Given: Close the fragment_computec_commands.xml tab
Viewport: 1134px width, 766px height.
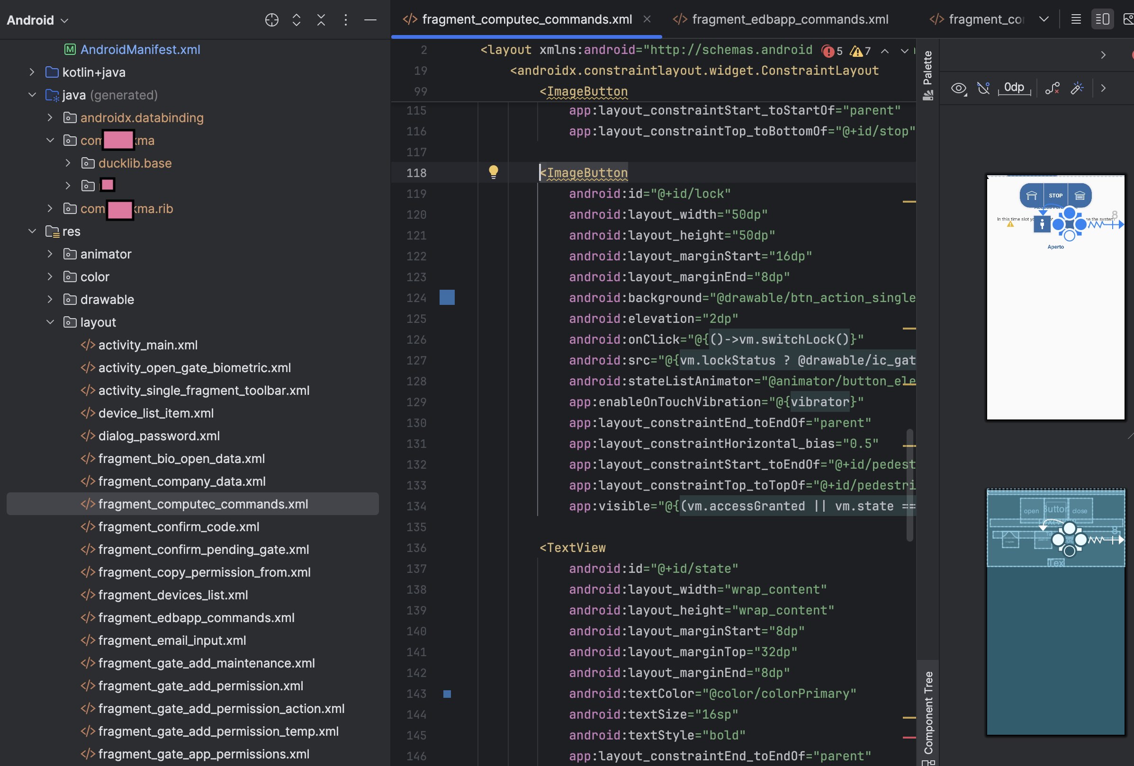Looking at the screenshot, I should pos(647,19).
